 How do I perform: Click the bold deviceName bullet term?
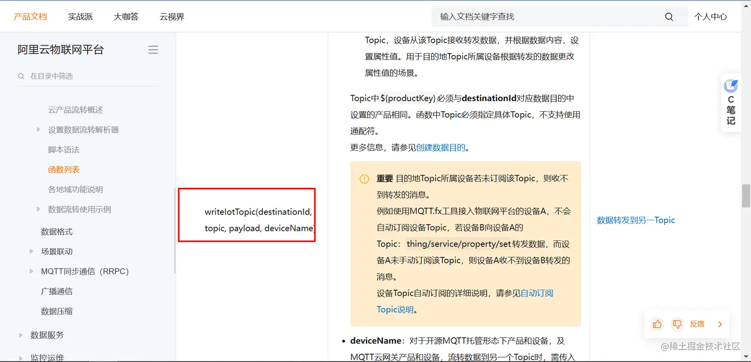tap(375, 341)
